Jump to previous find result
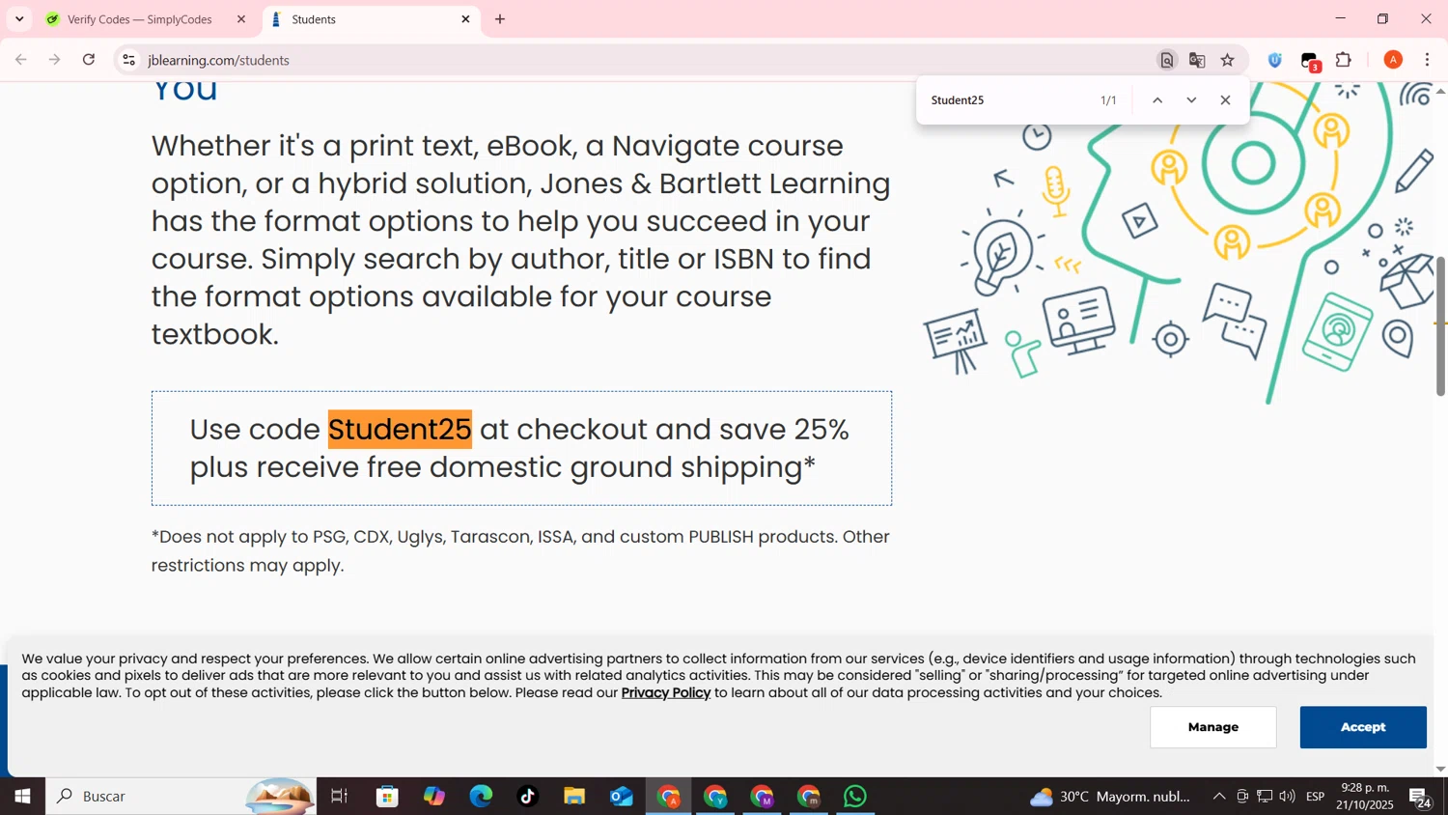Image resolution: width=1448 pixels, height=815 pixels. [1157, 100]
